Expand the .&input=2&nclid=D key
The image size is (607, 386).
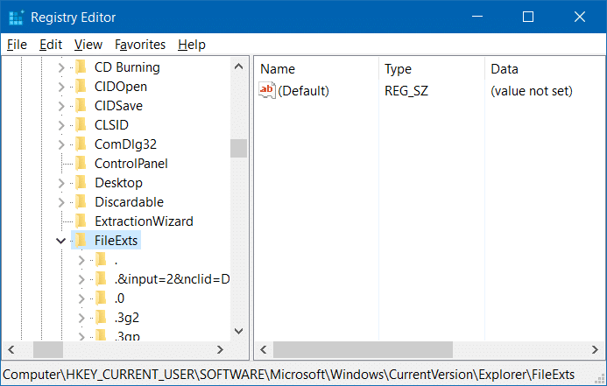pos(81,279)
